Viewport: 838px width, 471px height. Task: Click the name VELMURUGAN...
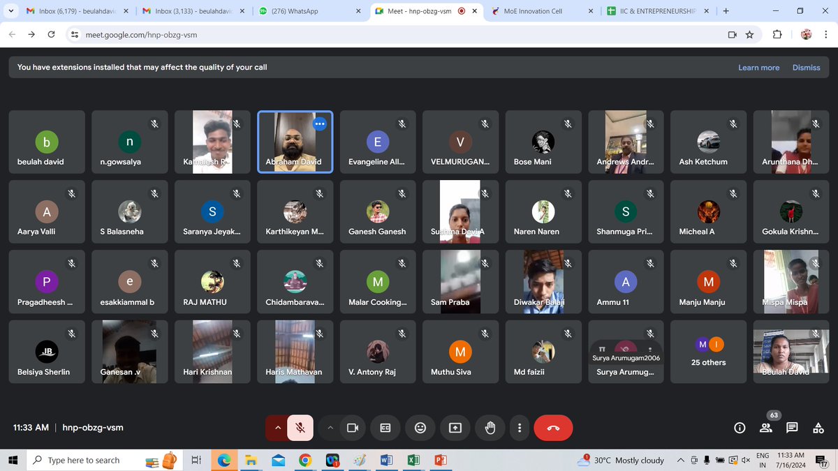[x=460, y=161]
